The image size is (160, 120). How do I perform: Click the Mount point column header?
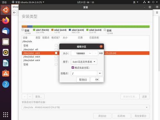(46, 37)
